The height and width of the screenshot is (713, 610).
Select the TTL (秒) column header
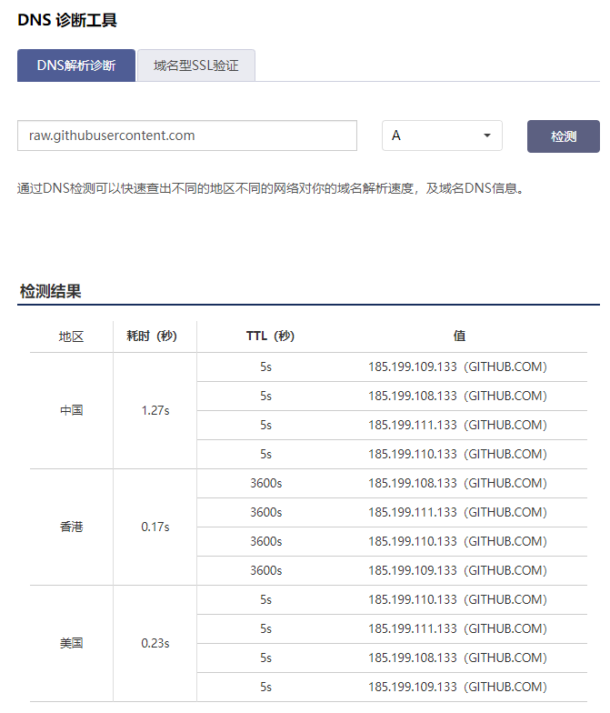tap(270, 336)
